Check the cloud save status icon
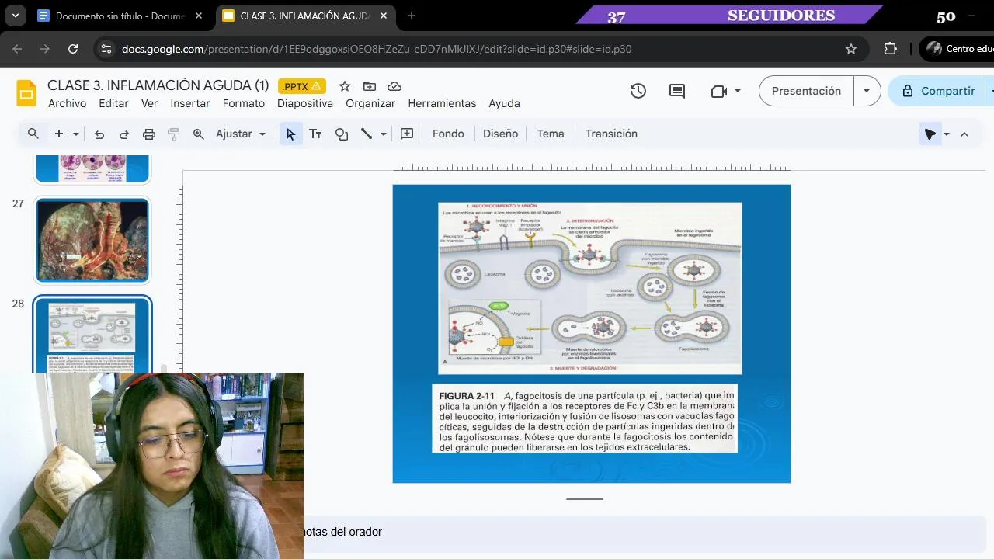The width and height of the screenshot is (994, 559). [x=394, y=86]
